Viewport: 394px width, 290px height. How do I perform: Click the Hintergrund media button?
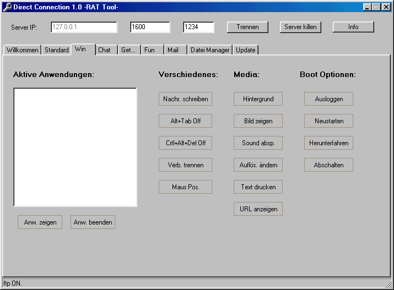258,99
